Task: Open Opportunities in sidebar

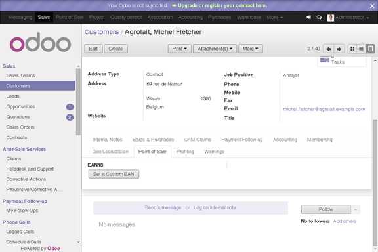Action: coord(20,106)
